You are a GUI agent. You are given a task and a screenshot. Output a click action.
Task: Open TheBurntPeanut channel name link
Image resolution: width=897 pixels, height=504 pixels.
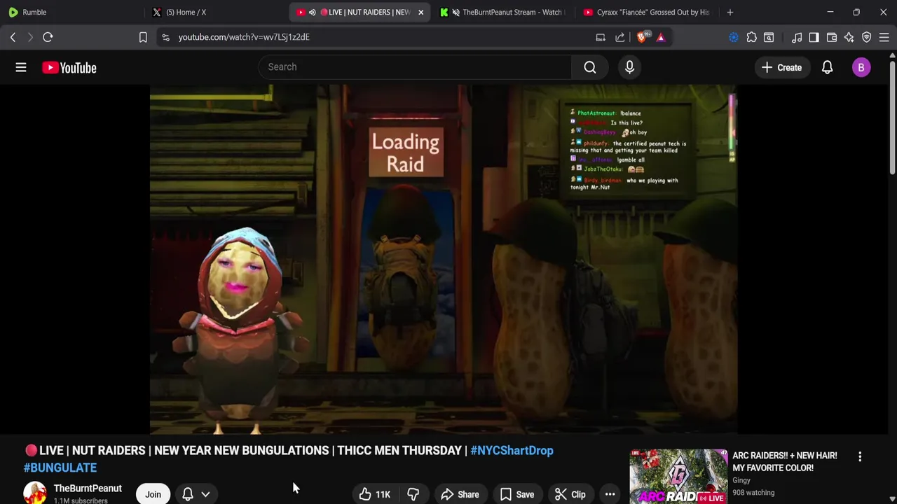coord(88,489)
